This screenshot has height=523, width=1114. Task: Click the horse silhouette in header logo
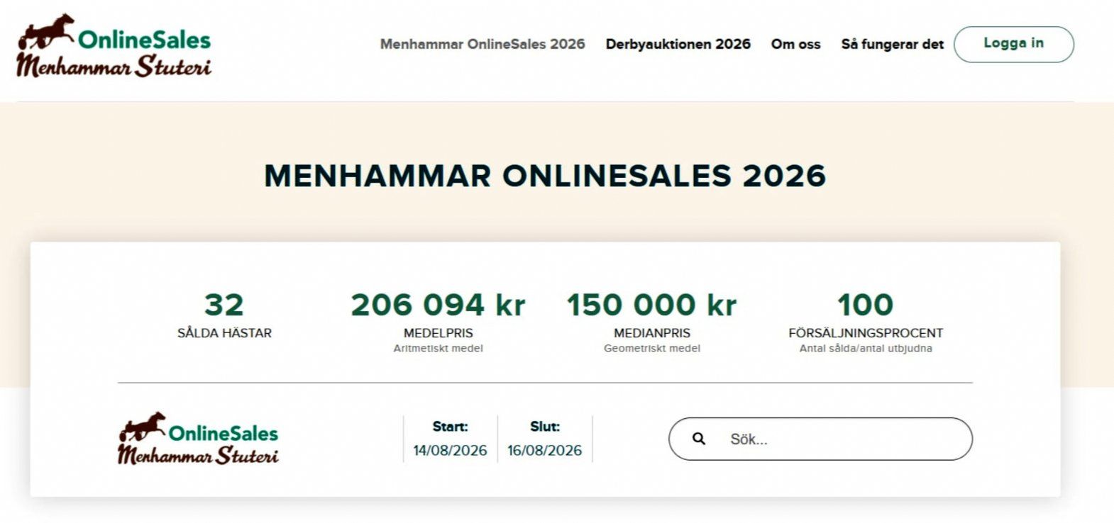tap(47, 32)
